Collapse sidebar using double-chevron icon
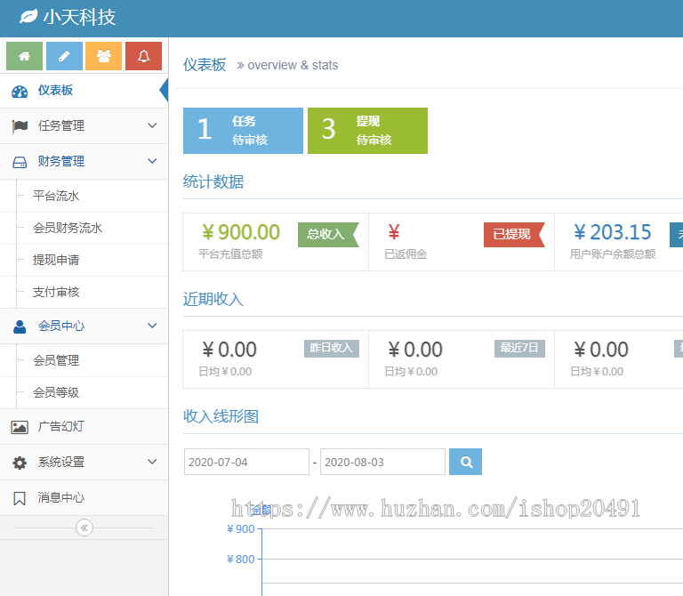The width and height of the screenshot is (683, 596). coord(84,528)
